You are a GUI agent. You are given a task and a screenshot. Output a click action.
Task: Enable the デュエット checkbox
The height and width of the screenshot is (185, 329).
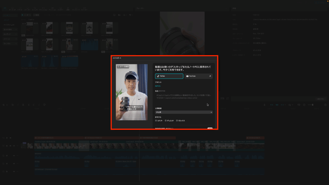coord(166,121)
